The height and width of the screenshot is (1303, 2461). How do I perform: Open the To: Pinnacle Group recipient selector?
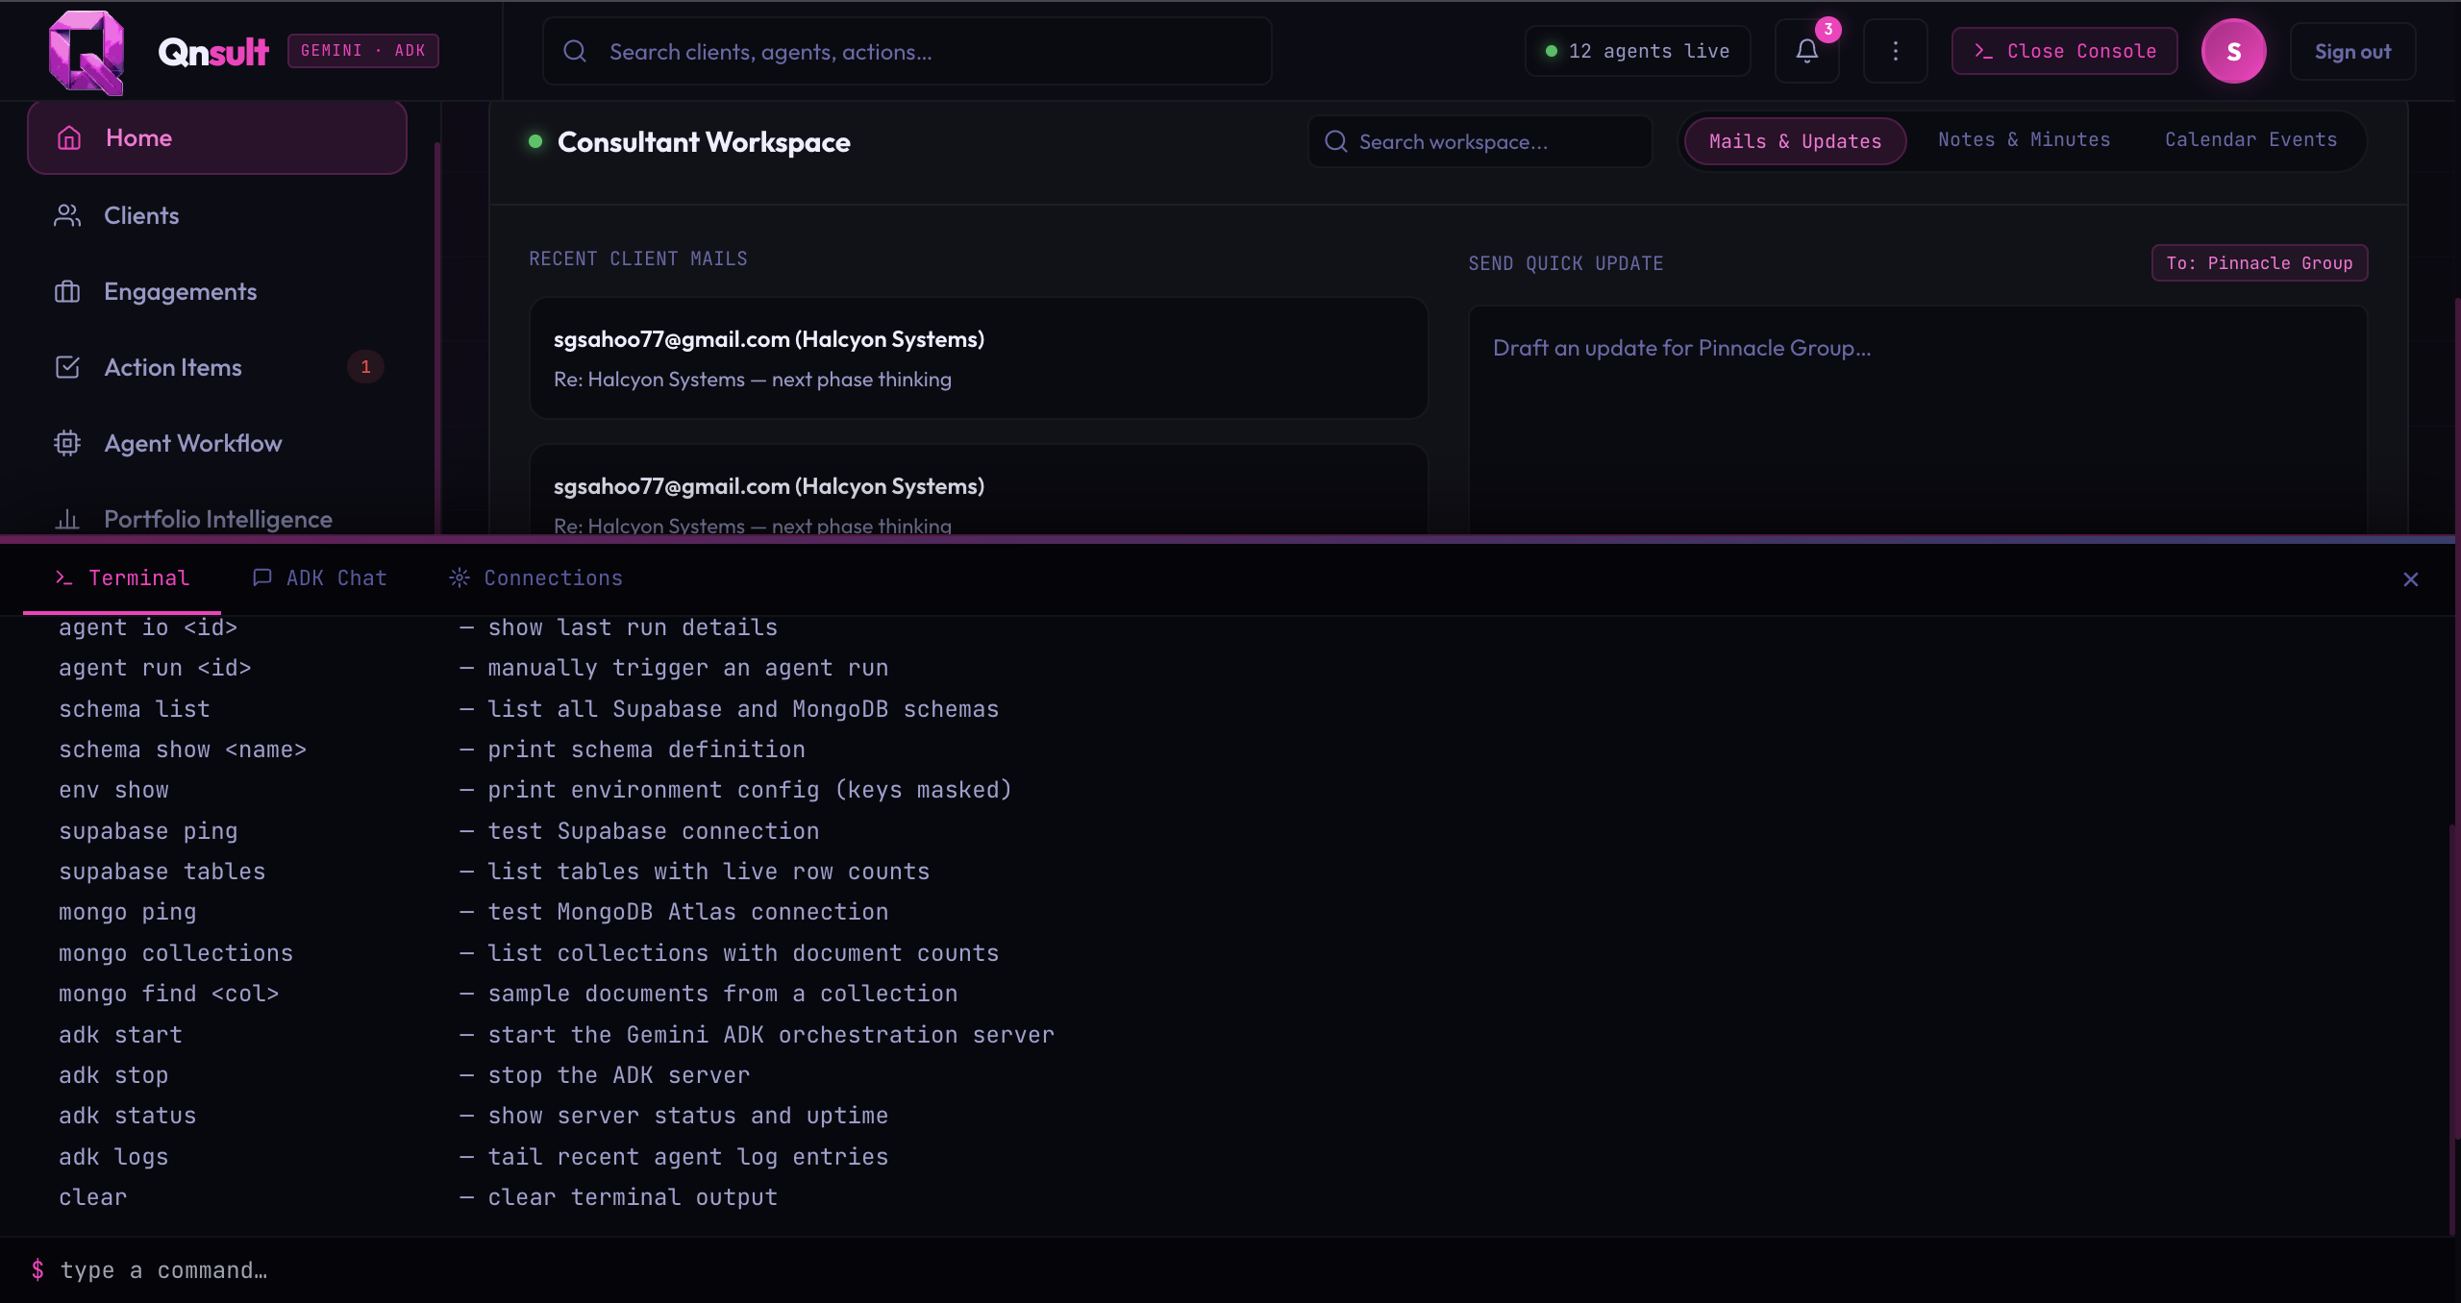[x=2259, y=263]
